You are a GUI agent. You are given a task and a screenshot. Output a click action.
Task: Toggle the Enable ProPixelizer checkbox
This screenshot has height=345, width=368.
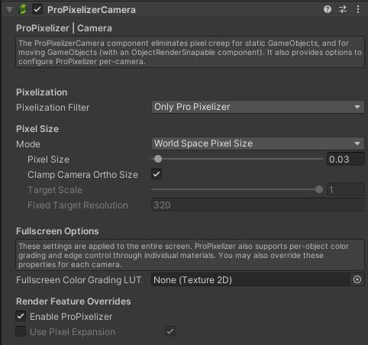coord(21,316)
